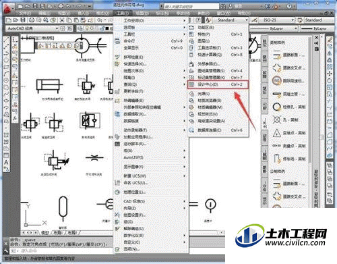Screen dimensions: 337x264
Task: Insert the concrete pipe palette tool
Action: click(288, 94)
